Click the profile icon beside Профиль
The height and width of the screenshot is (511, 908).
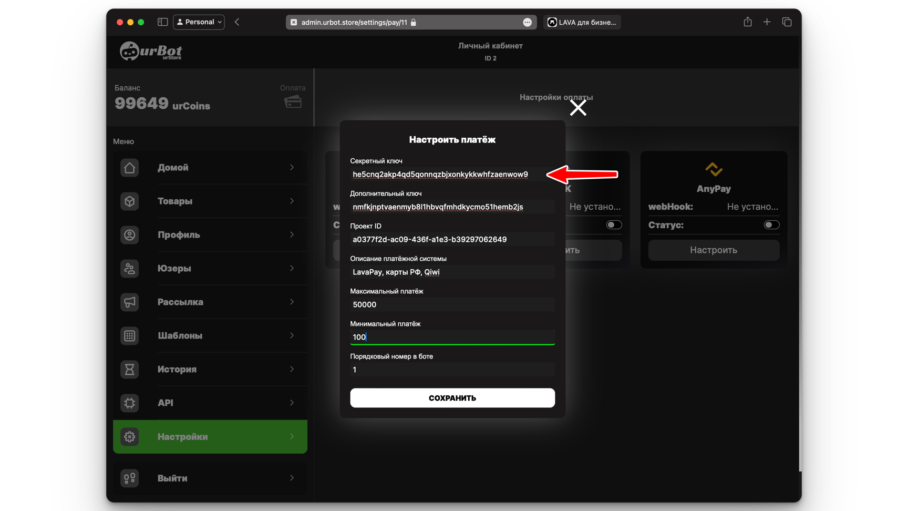(x=129, y=235)
